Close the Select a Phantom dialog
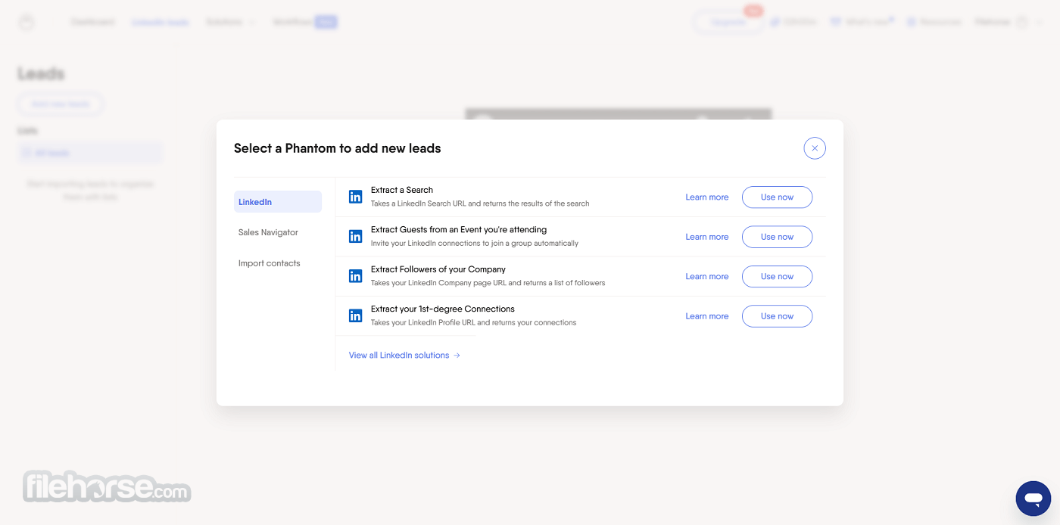Image resolution: width=1060 pixels, height=525 pixels. coord(815,148)
